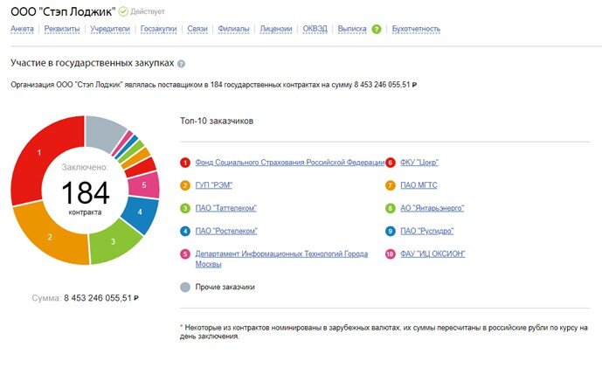The image size is (602, 368).
Task: Click the red number 1 legend badge
Action: tap(185, 163)
